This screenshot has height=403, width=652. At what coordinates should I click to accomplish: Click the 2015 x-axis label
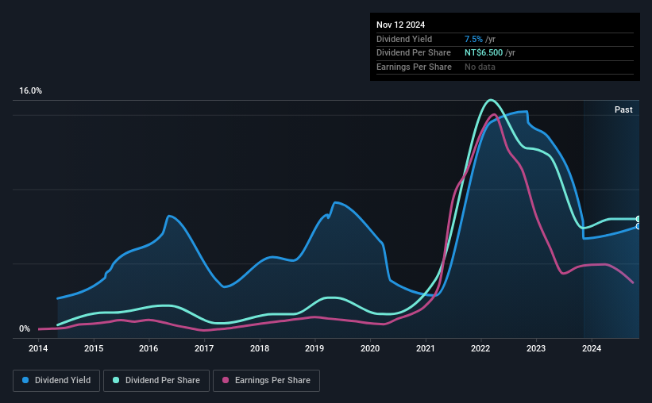[x=94, y=348]
